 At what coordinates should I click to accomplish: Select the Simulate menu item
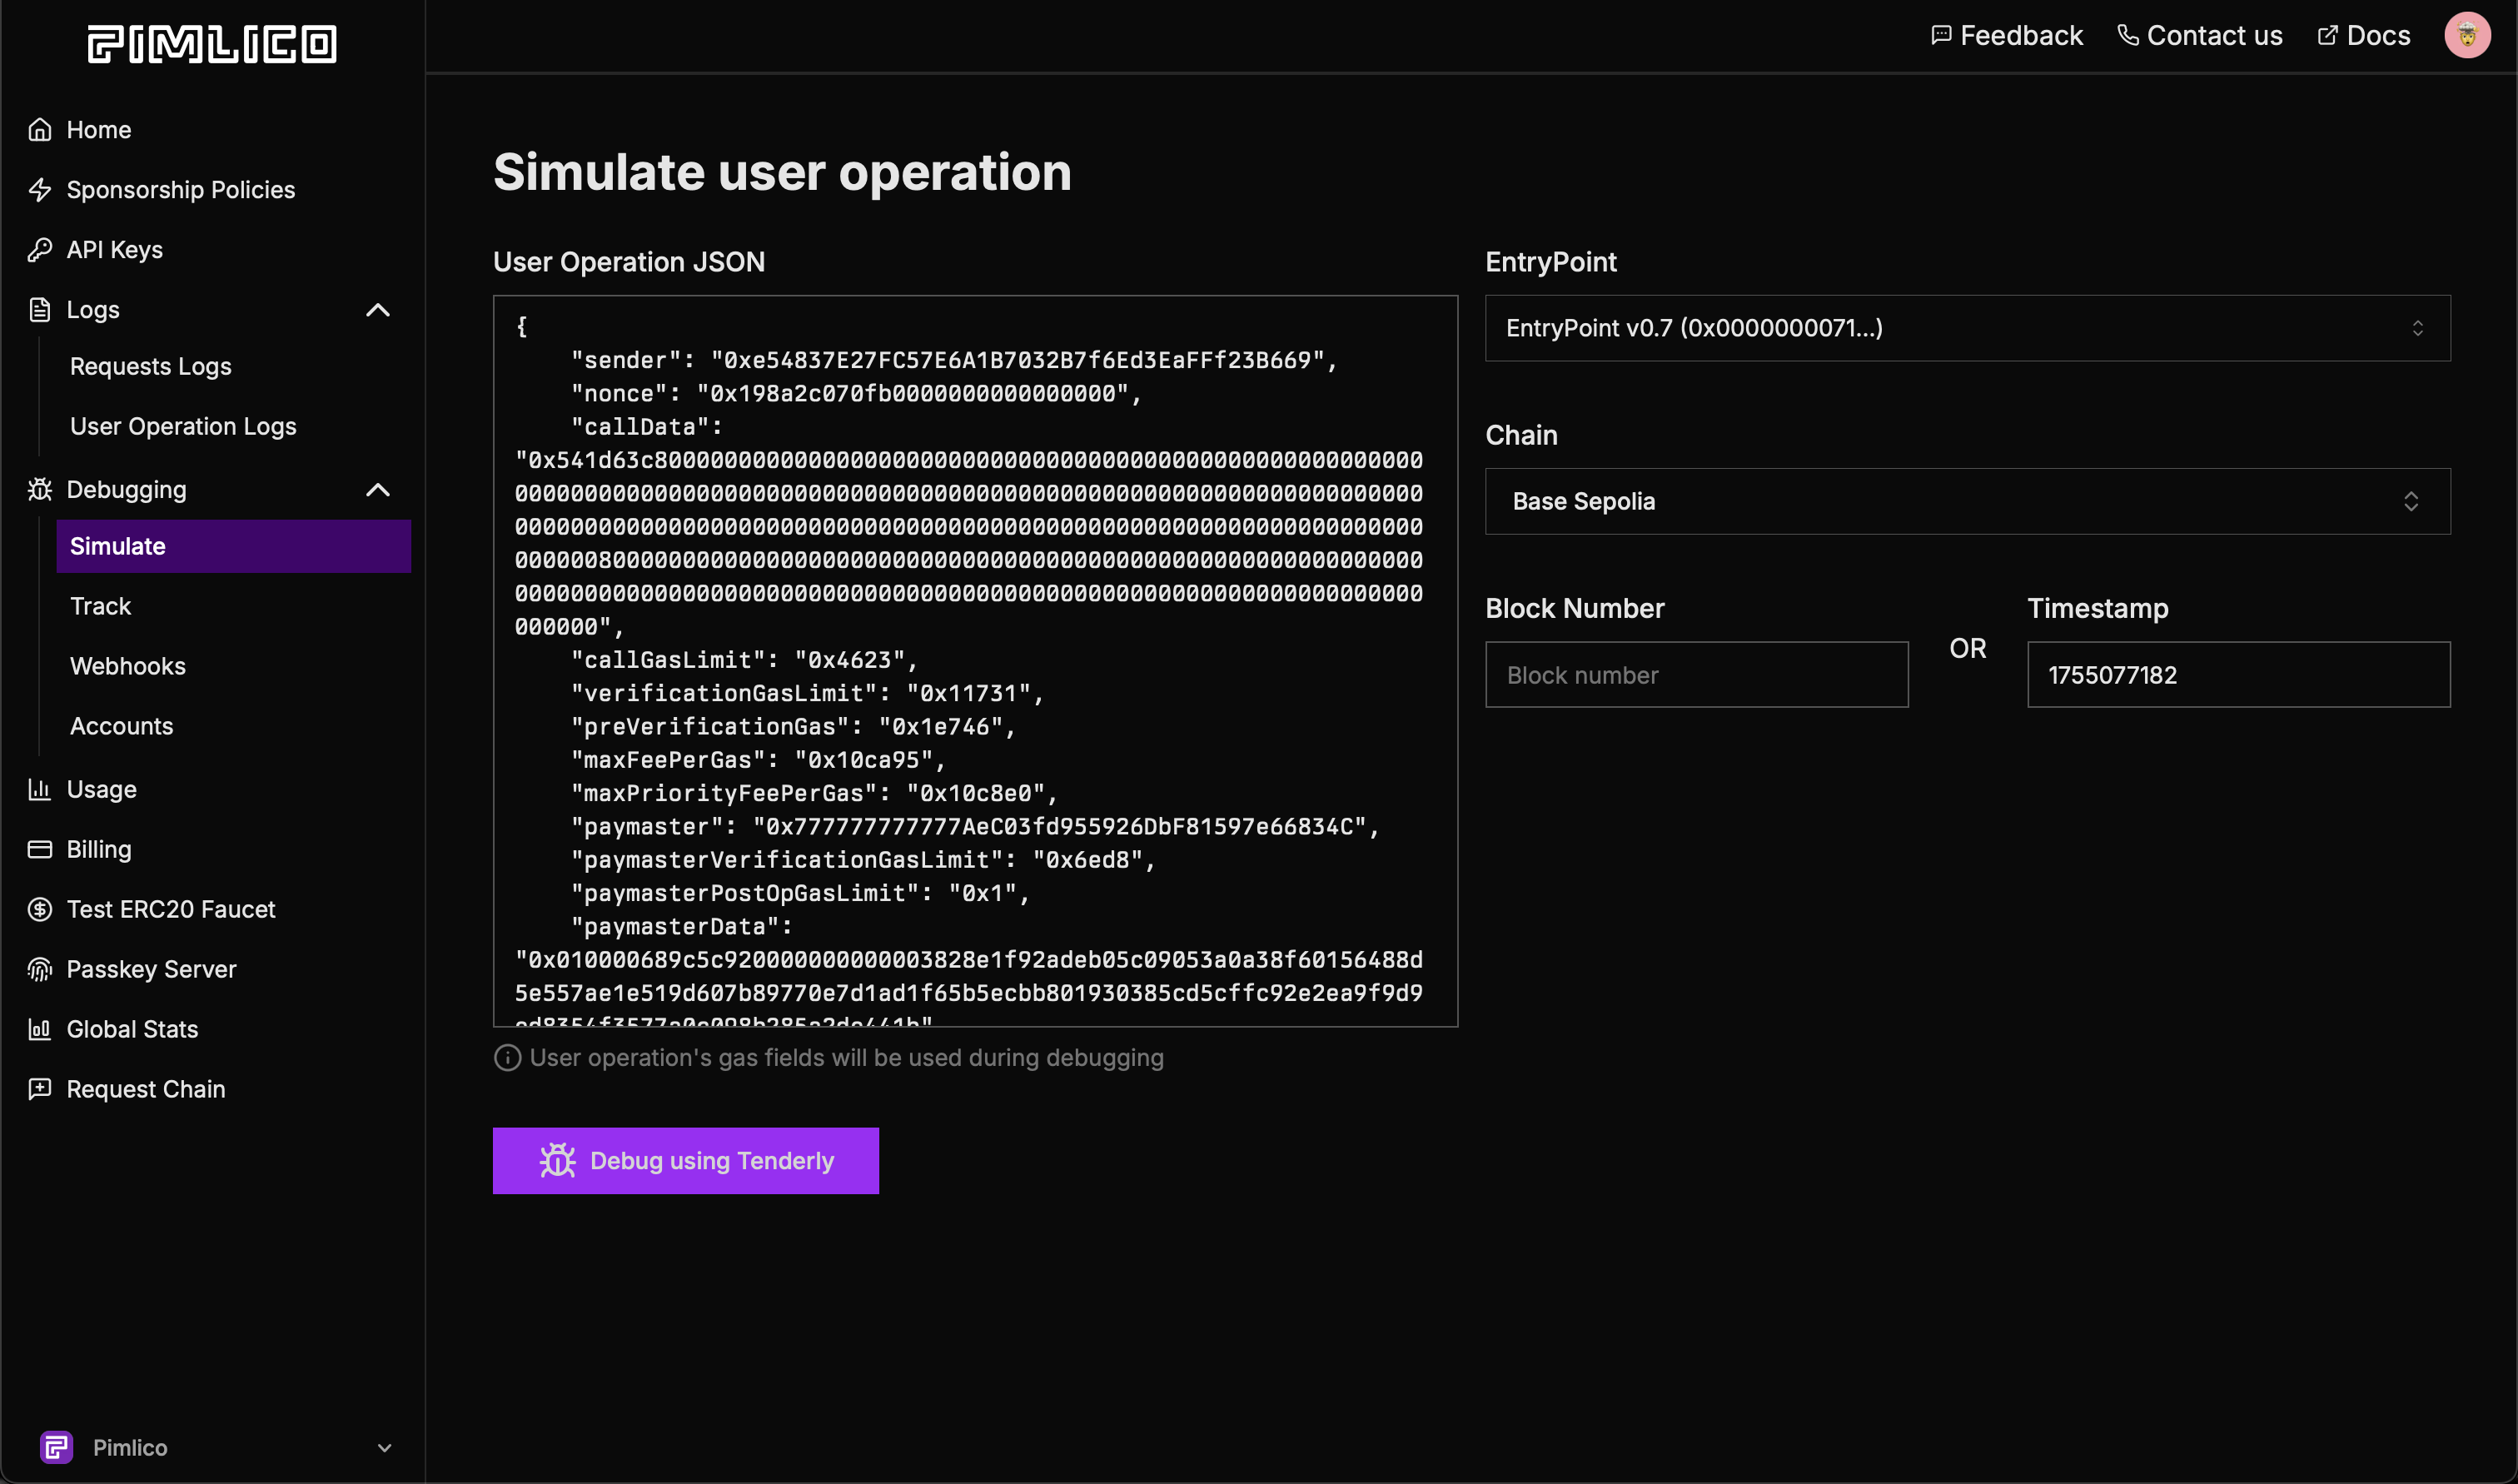(234, 546)
